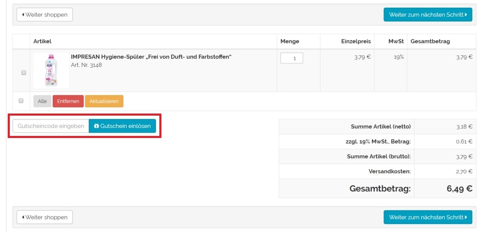Image resolution: width=481 pixels, height=232 pixels.
Task: Toggle the select-all checkbox beside Alle button
Action: click(21, 101)
